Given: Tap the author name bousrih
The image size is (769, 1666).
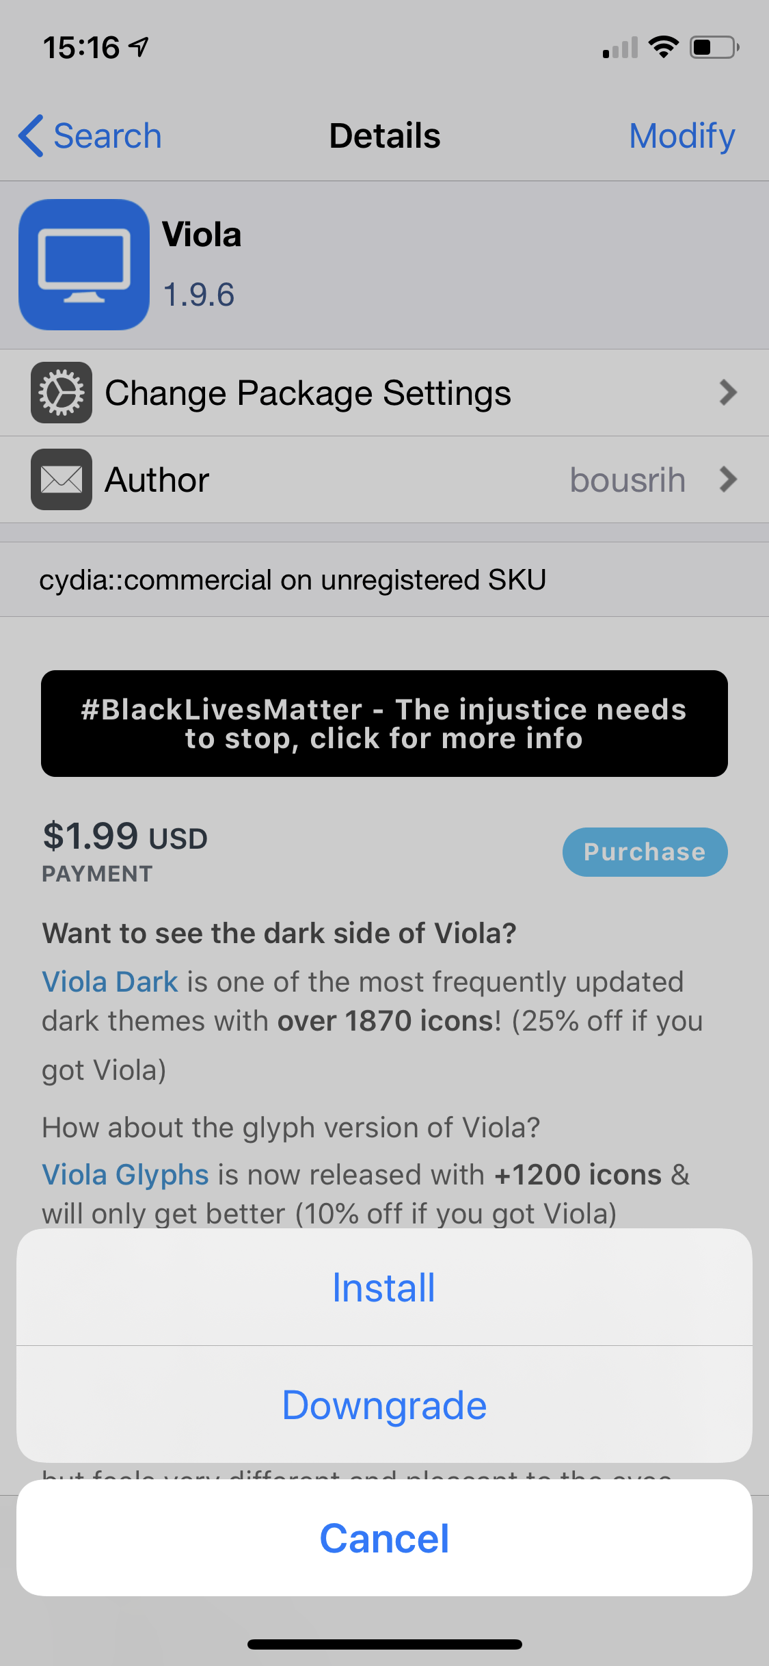Looking at the screenshot, I should click(628, 479).
